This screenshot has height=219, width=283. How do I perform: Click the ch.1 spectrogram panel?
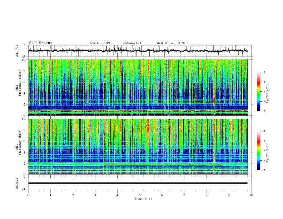pyautogui.click(x=138, y=87)
